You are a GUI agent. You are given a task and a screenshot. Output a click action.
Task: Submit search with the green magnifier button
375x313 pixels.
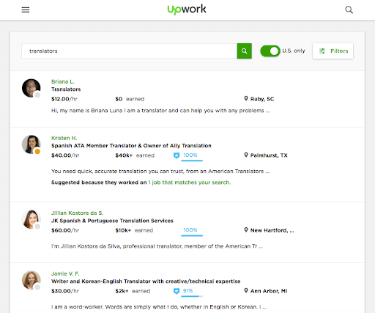(244, 51)
